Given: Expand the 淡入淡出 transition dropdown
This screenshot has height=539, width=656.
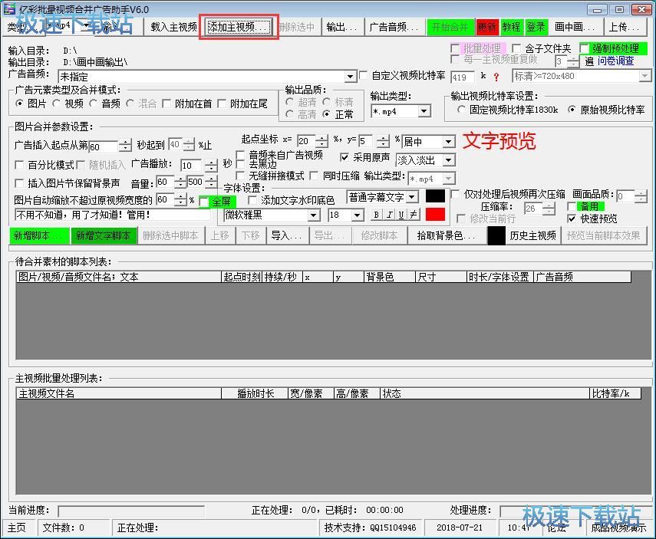Looking at the screenshot, I should point(449,160).
